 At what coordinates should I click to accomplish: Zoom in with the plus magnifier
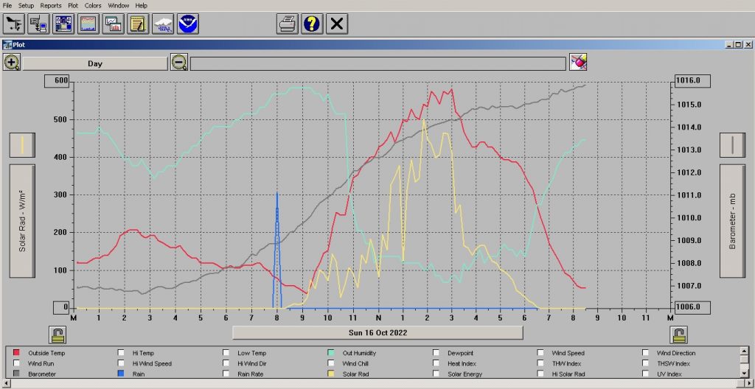tap(12, 63)
